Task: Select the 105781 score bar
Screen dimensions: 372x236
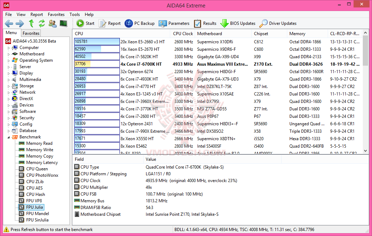Action: (x=97, y=42)
